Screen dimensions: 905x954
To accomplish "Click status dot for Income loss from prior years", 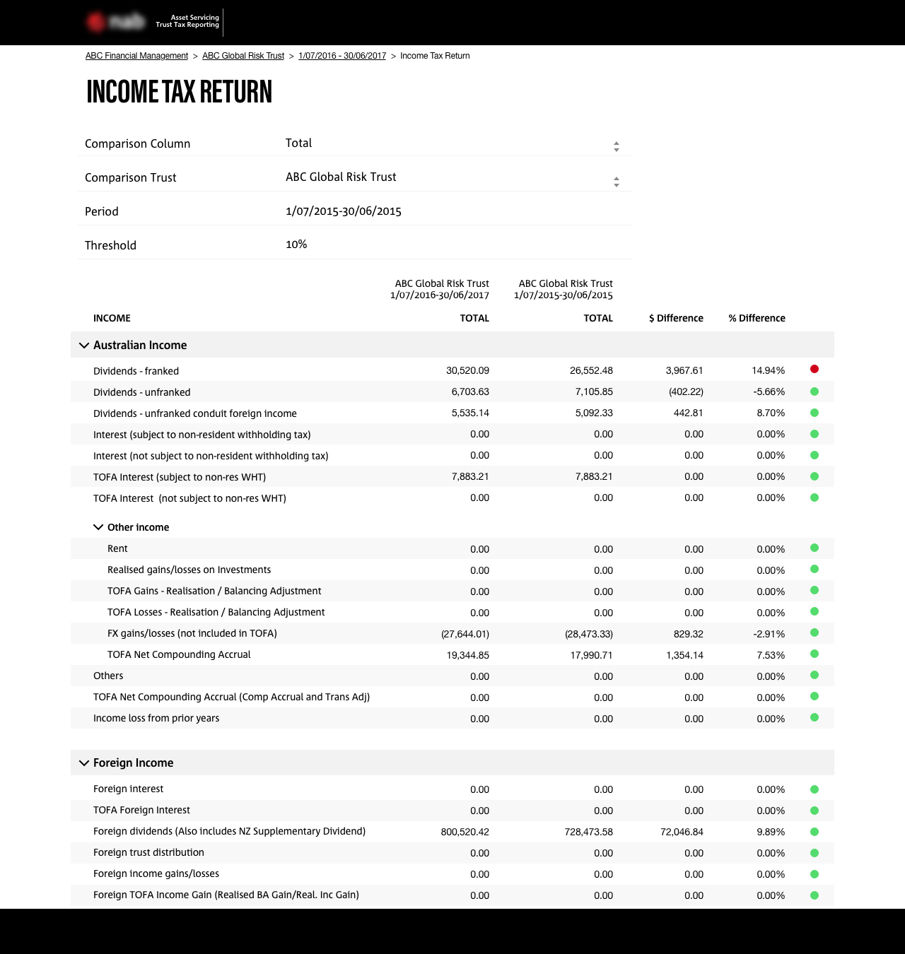I will 814,717.
